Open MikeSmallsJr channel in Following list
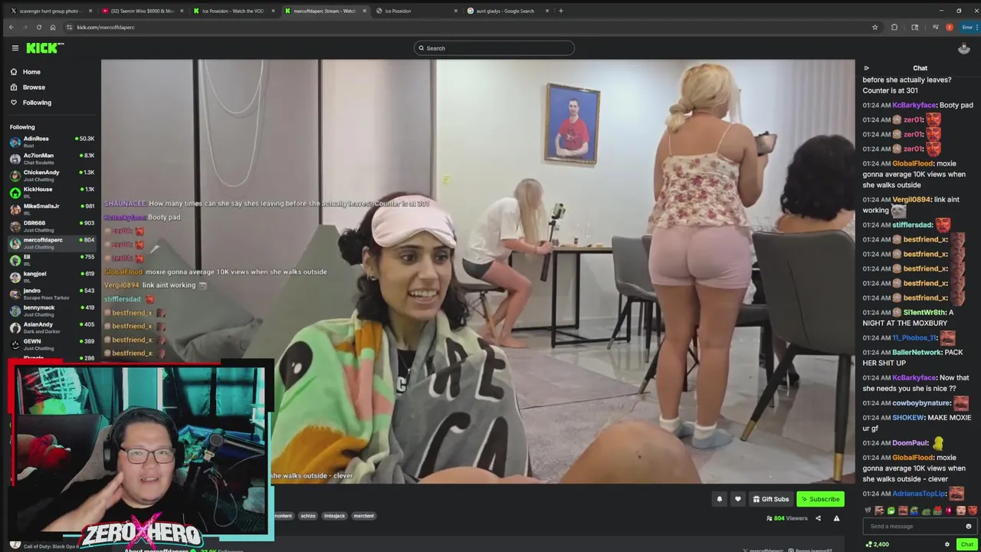This screenshot has width=981, height=552. click(51, 209)
